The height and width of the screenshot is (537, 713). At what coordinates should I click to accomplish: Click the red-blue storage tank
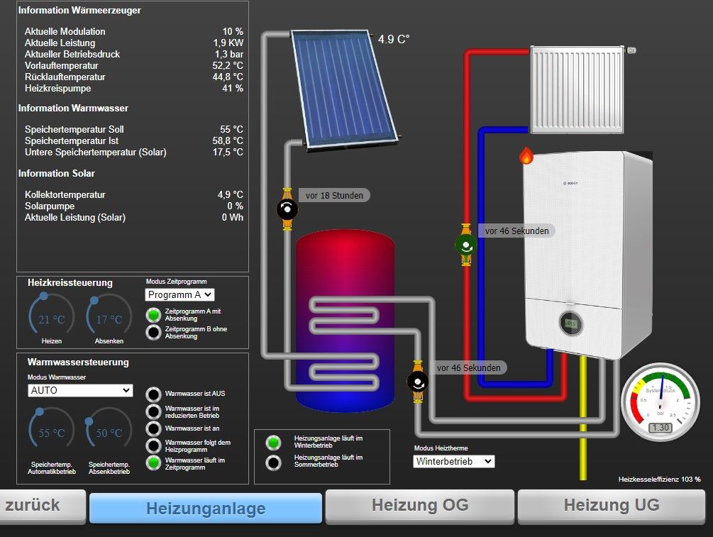(345, 319)
